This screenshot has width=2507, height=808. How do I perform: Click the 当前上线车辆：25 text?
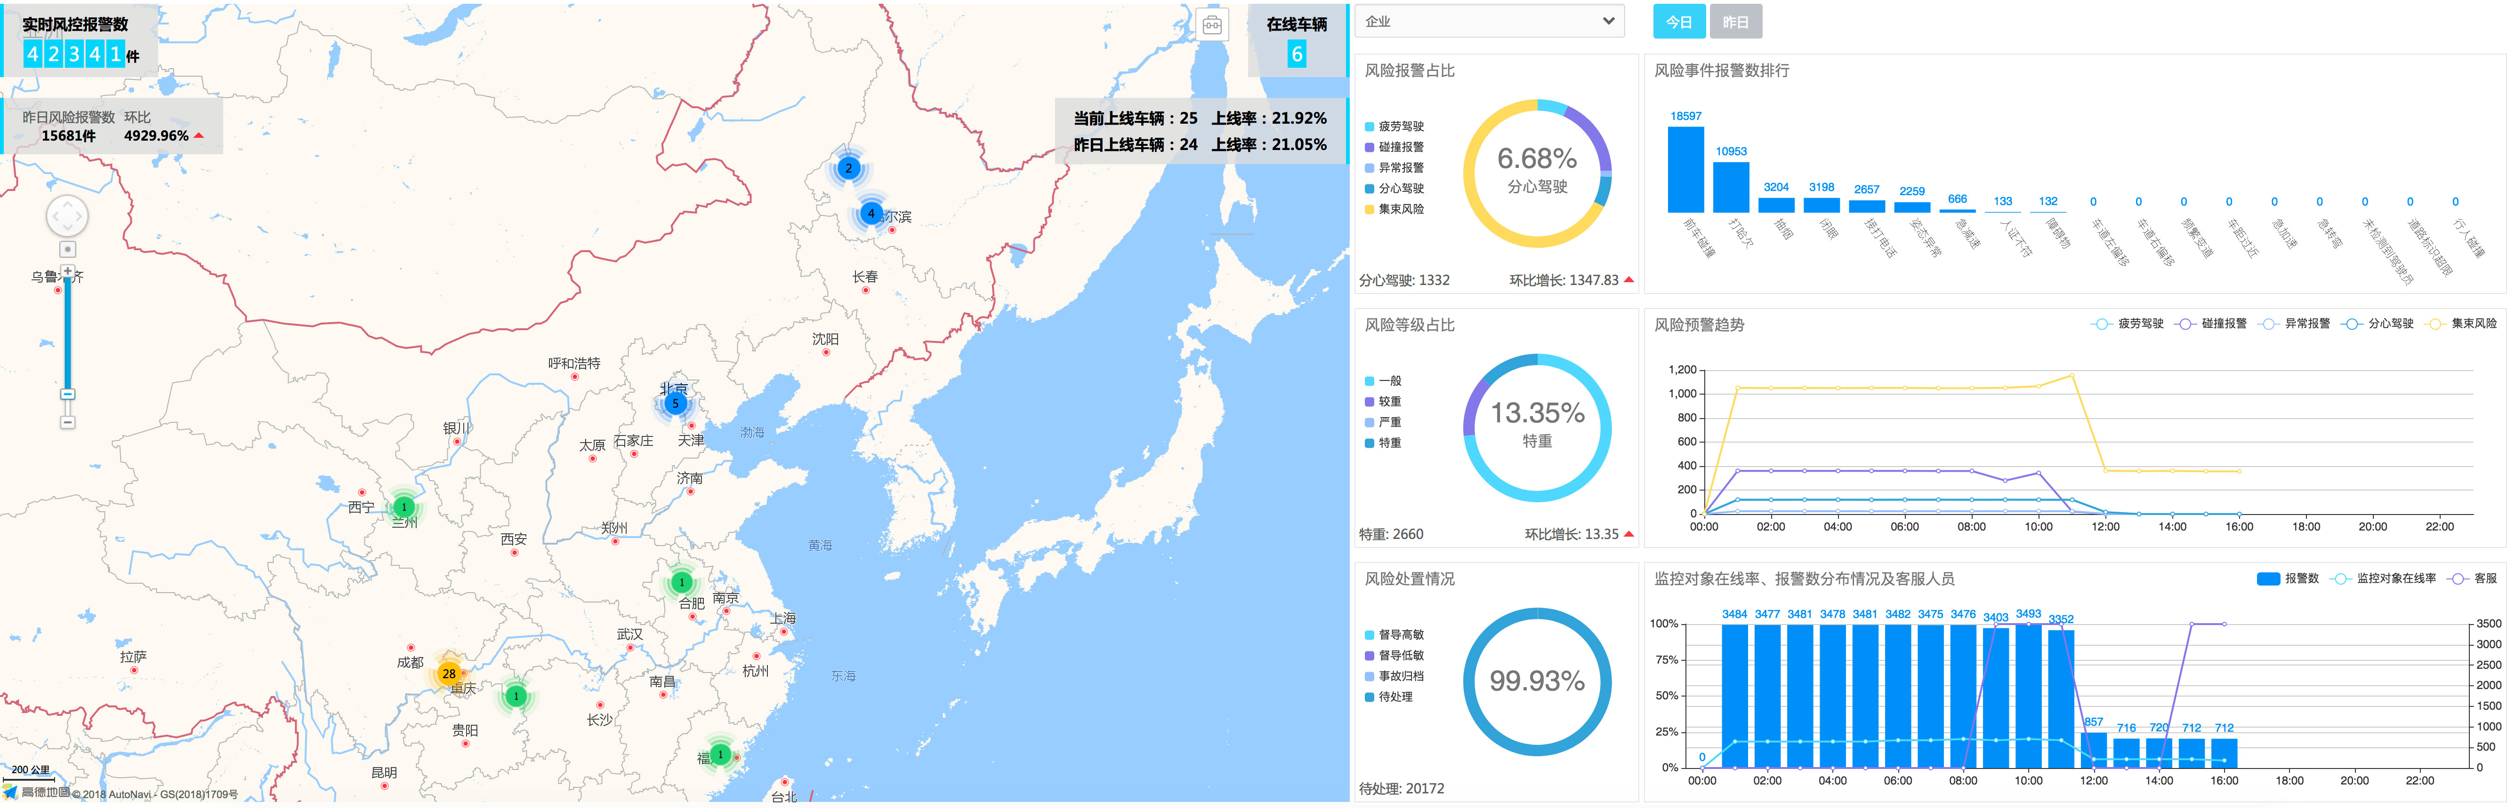[1135, 118]
